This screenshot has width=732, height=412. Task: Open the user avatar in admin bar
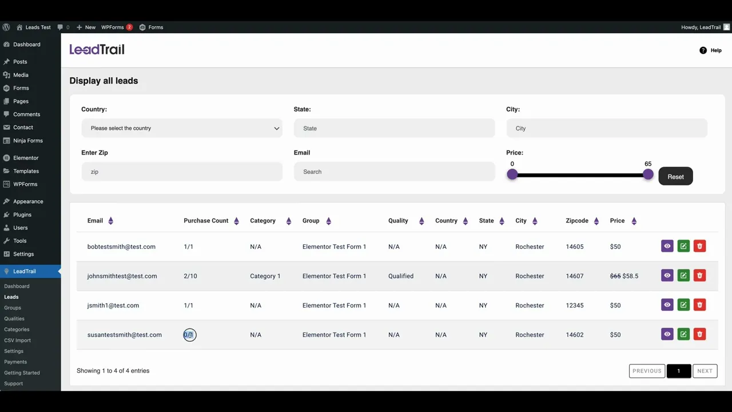(727, 27)
